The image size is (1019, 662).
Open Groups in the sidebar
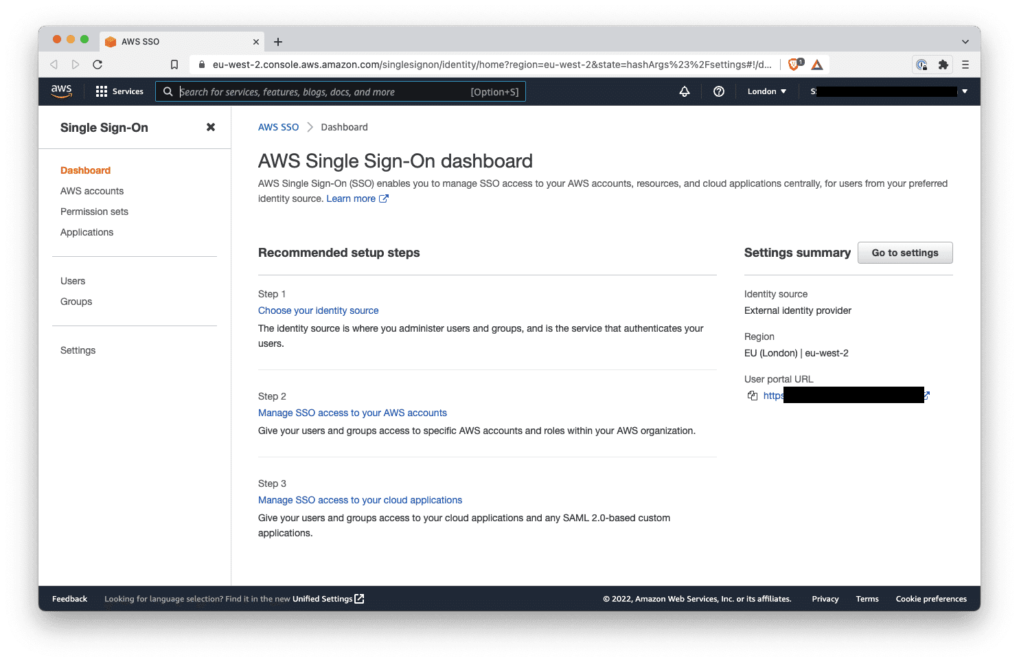point(76,301)
